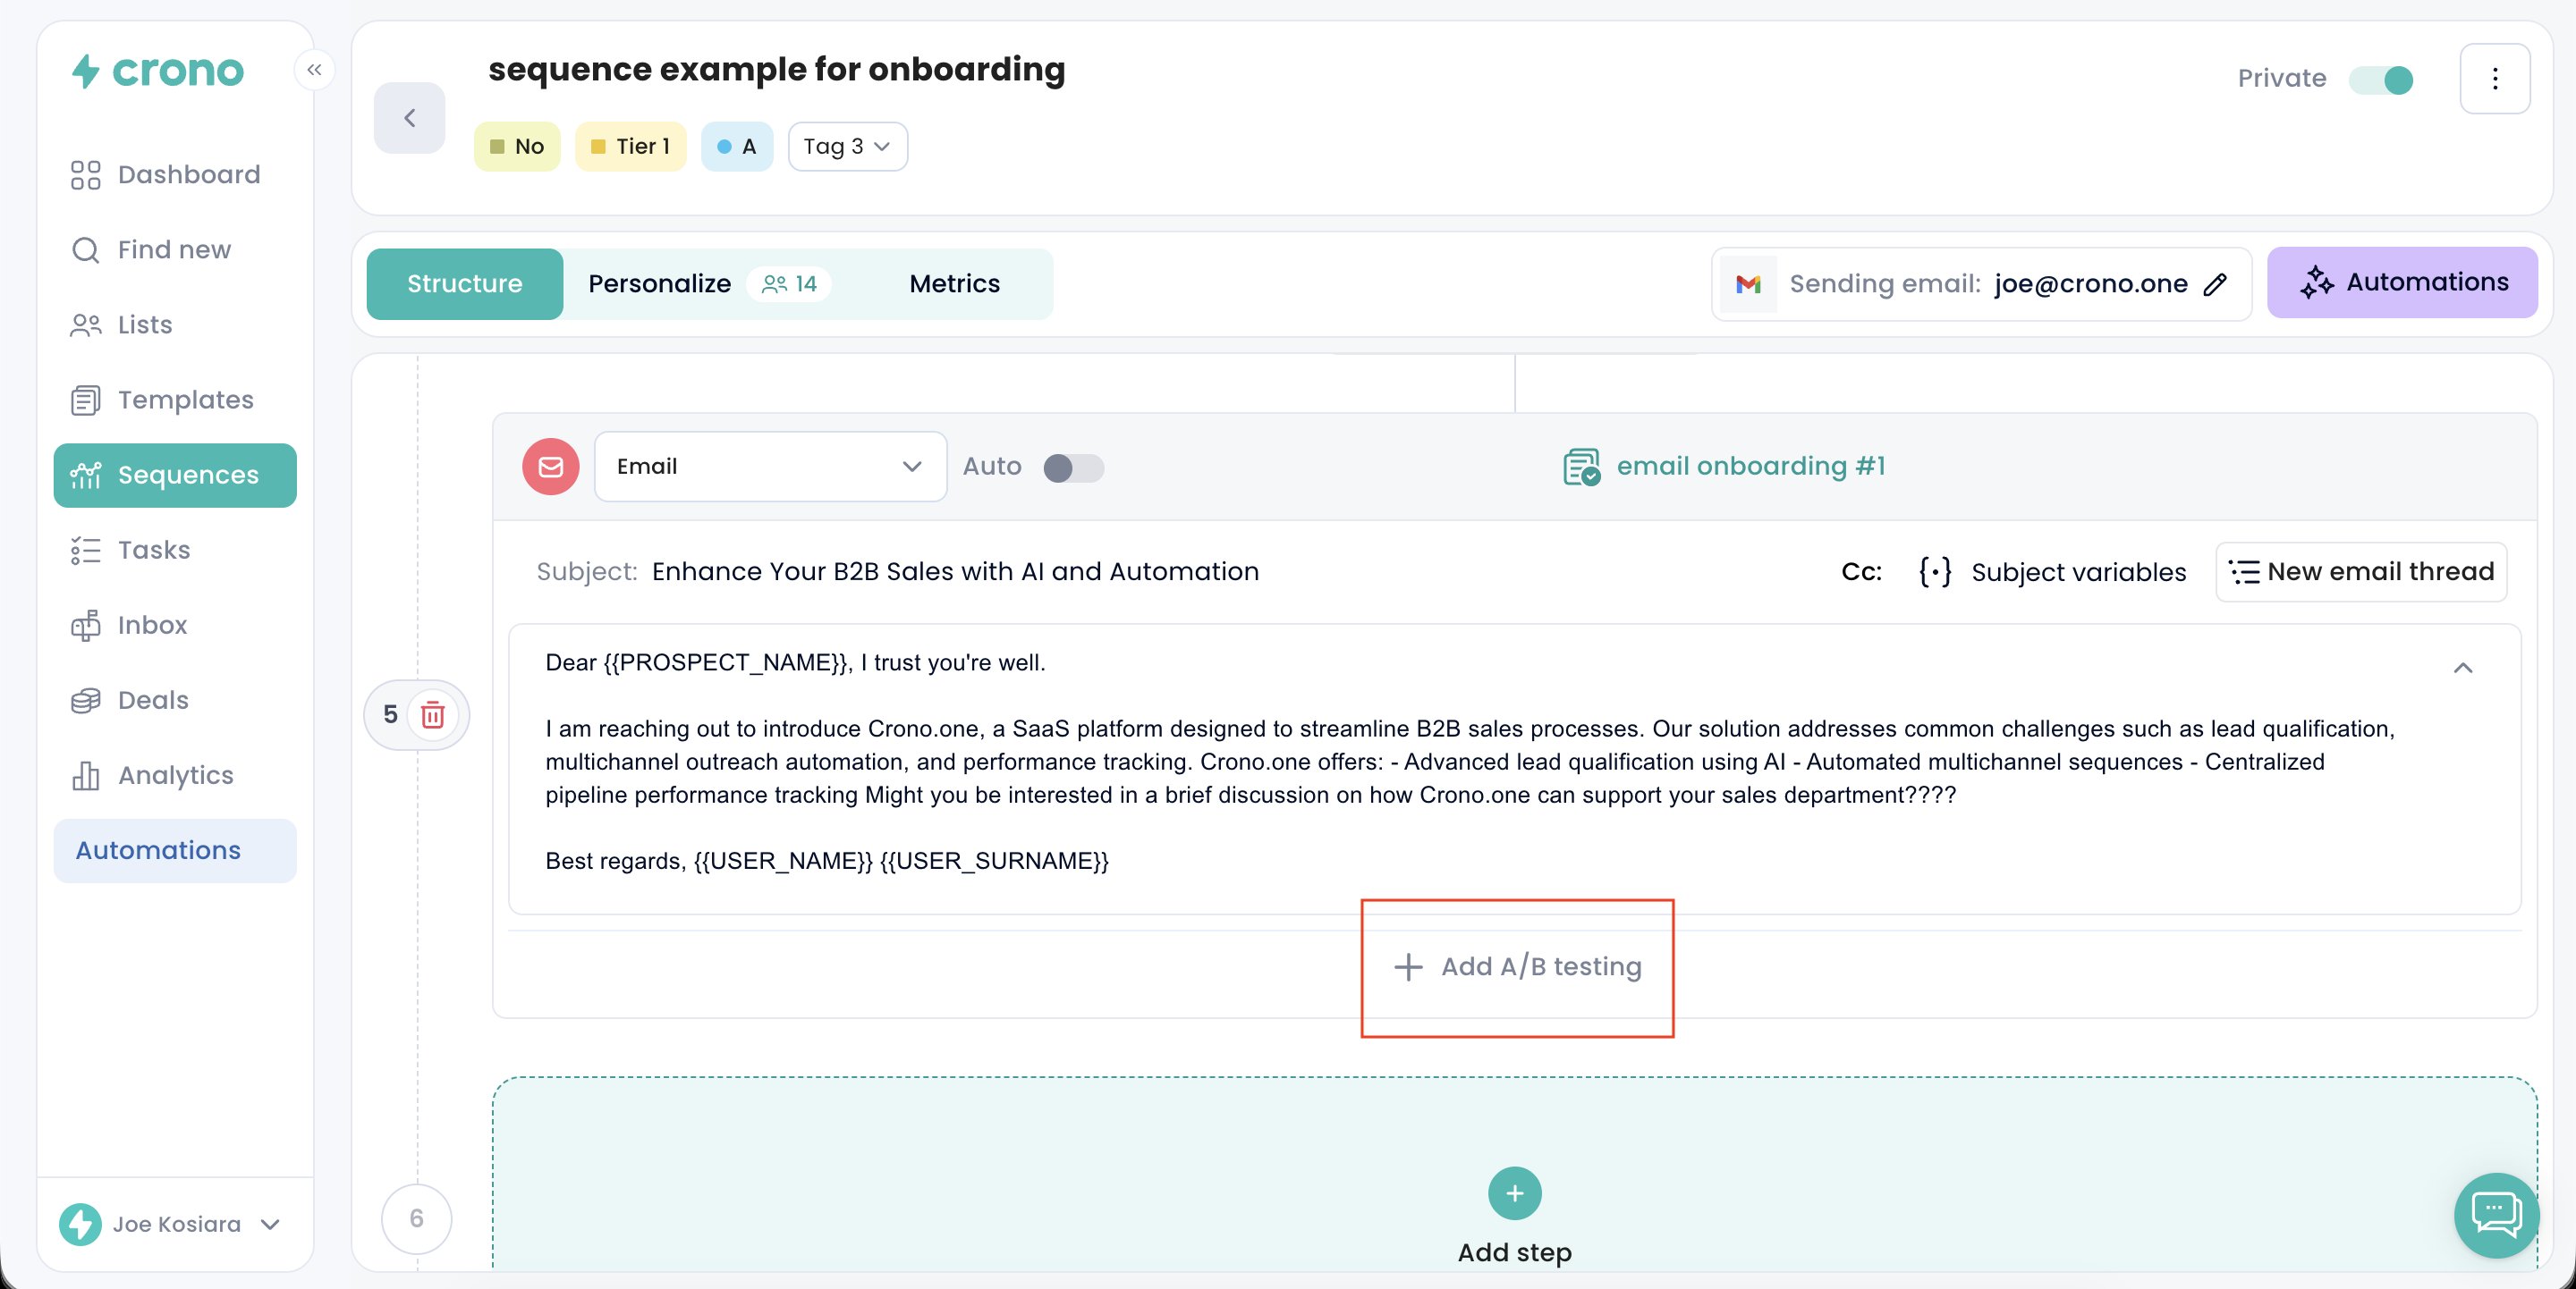The height and width of the screenshot is (1289, 2576).
Task: Switch to the Personalize tab
Action: [x=660, y=283]
